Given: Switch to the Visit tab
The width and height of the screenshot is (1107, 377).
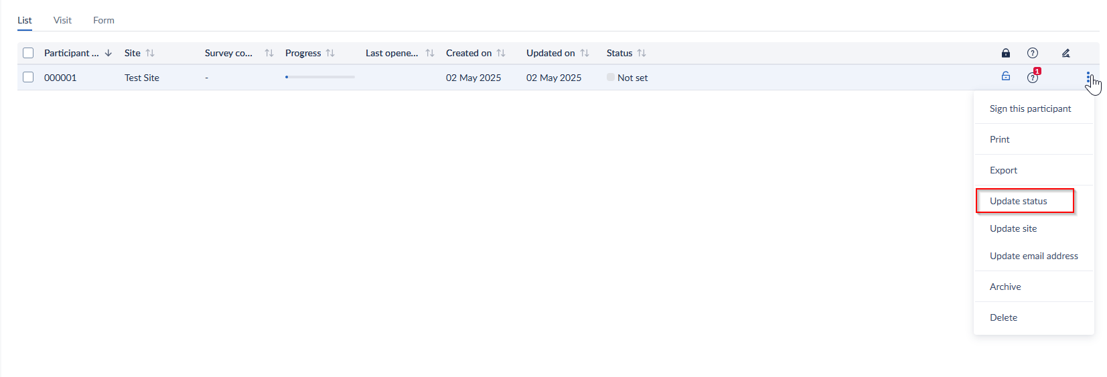Looking at the screenshot, I should pyautogui.click(x=62, y=20).
